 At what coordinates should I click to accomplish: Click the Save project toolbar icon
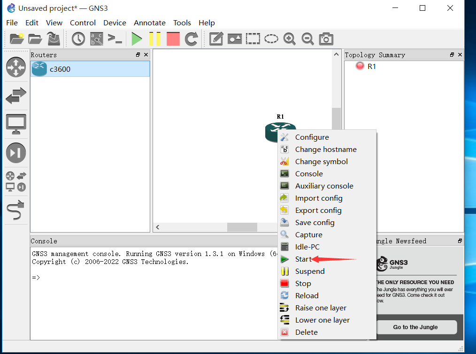[x=54, y=39]
